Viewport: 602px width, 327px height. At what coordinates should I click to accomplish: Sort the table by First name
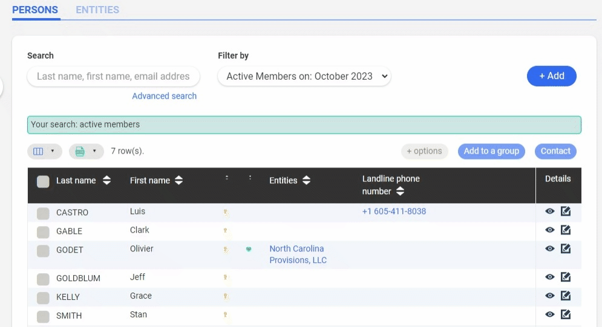(x=178, y=181)
